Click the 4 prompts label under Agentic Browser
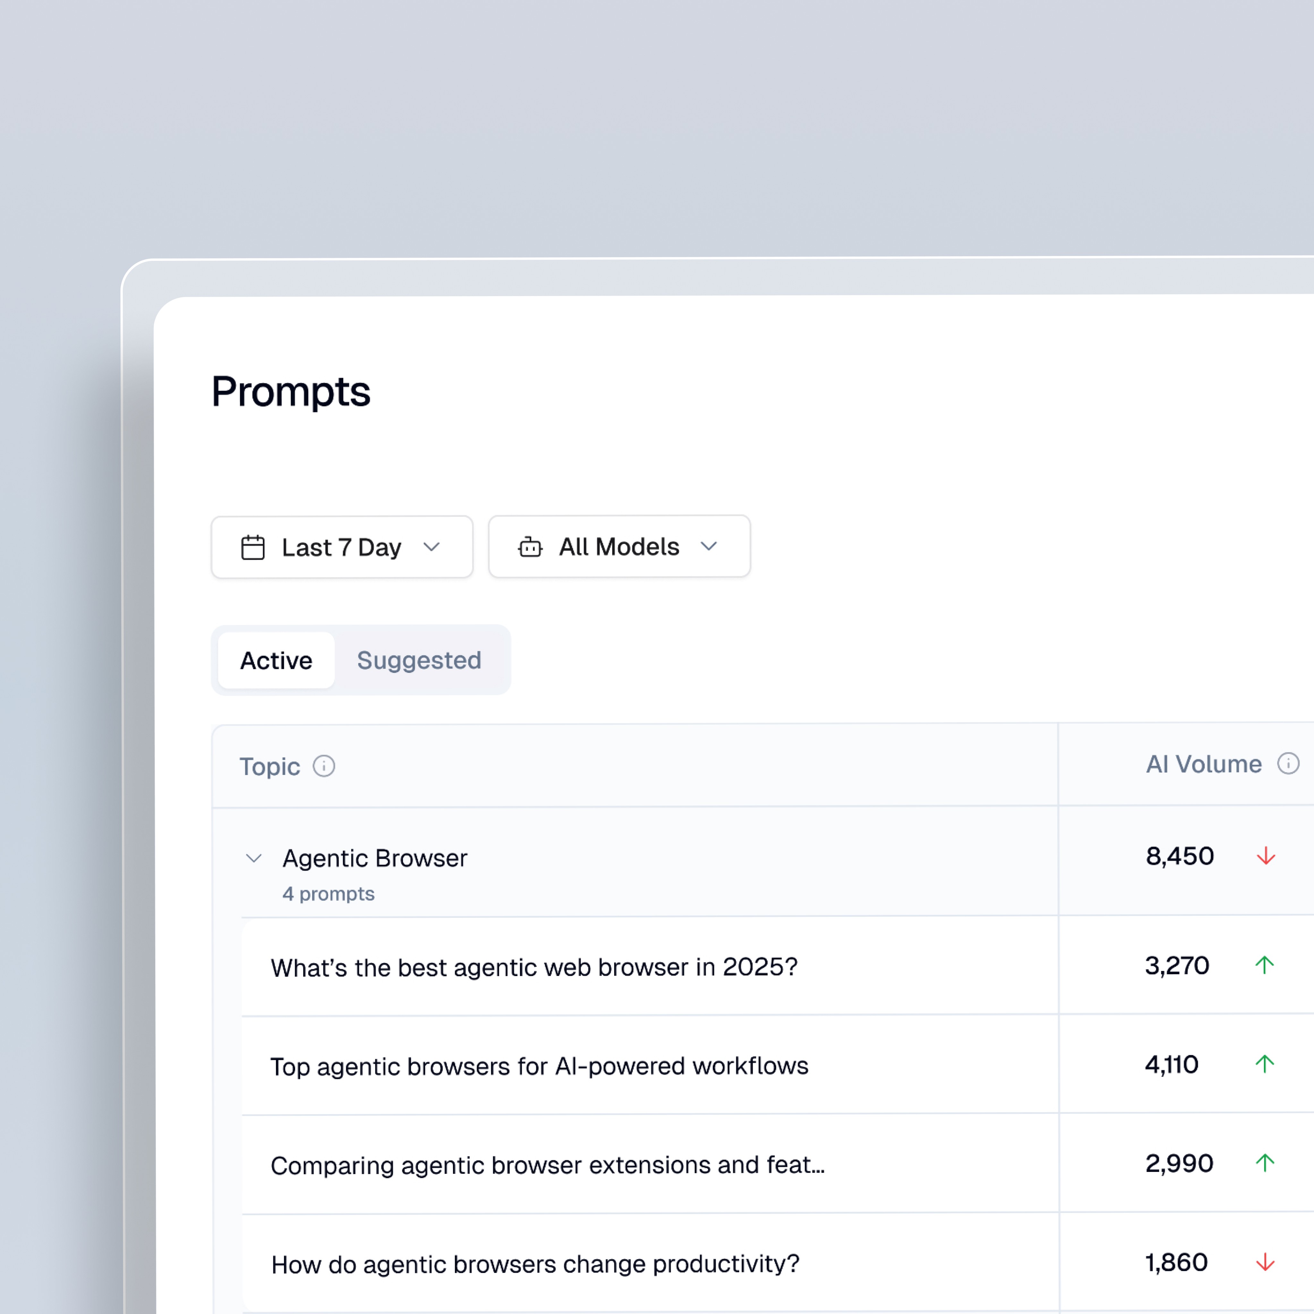Image resolution: width=1314 pixels, height=1314 pixels. click(x=328, y=894)
